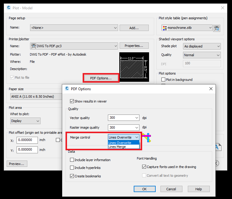Click the plot offset Y input field
Viewport: 232px width, 199px height.
pyautogui.click(x=27, y=150)
